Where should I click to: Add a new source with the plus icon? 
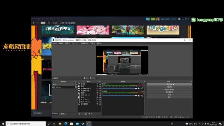coord(80,114)
